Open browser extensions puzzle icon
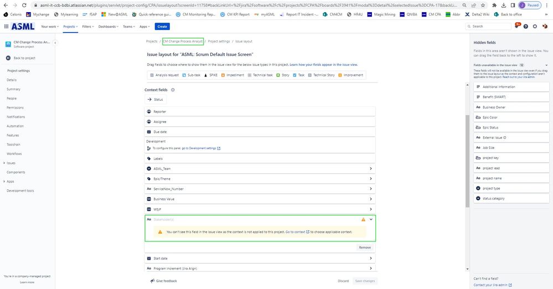Image resolution: width=553 pixels, height=289 pixels. (x=494, y=6)
